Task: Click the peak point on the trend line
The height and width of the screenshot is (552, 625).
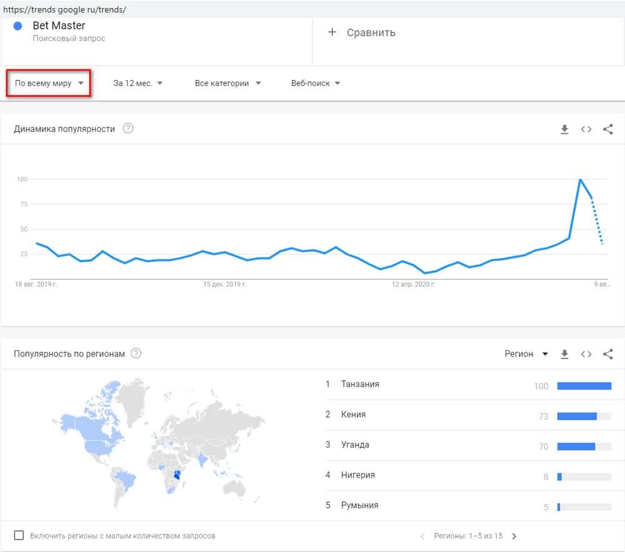Action: (581, 180)
